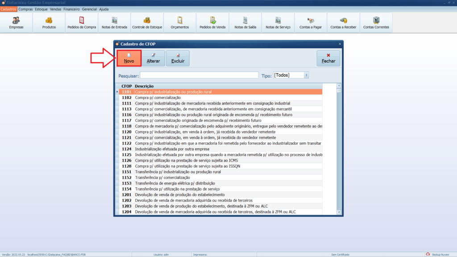This screenshot has height=257, width=457.
Task: Open the Orçamentos module
Action: [180, 22]
